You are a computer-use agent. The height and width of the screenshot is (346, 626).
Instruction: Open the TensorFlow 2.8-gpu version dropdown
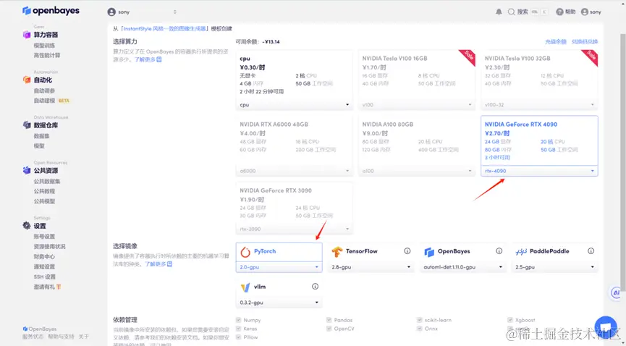tap(371, 267)
